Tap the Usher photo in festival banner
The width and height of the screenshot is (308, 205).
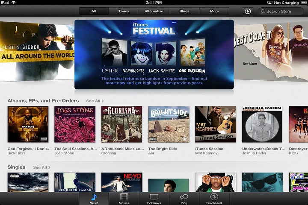click(114, 53)
